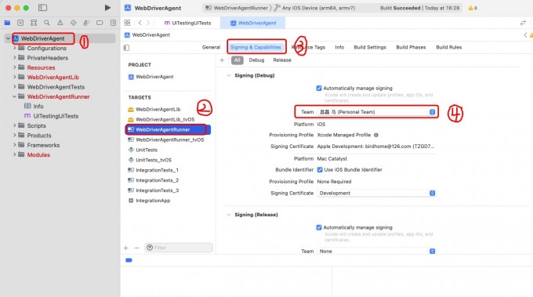Collapse the Signing (Release) section

tap(229, 215)
